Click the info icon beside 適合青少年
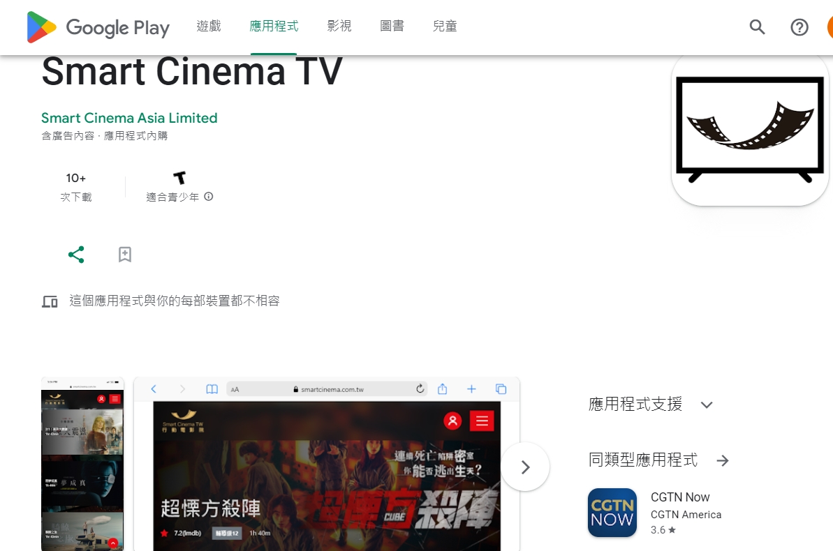833x551 pixels. pyautogui.click(x=209, y=197)
